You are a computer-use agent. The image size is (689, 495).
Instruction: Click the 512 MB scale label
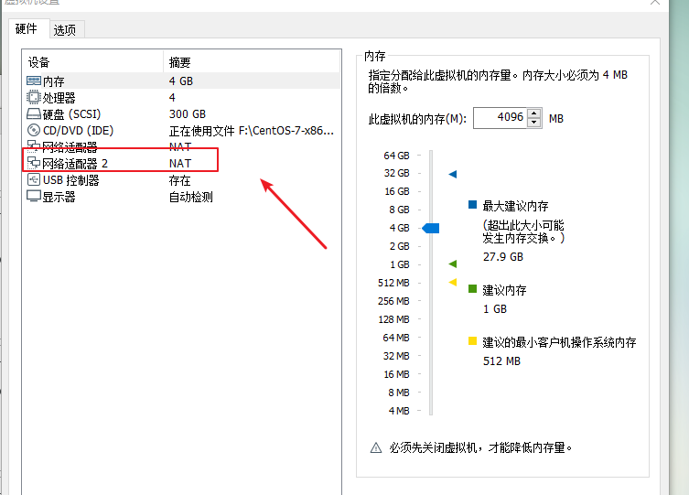tap(393, 283)
